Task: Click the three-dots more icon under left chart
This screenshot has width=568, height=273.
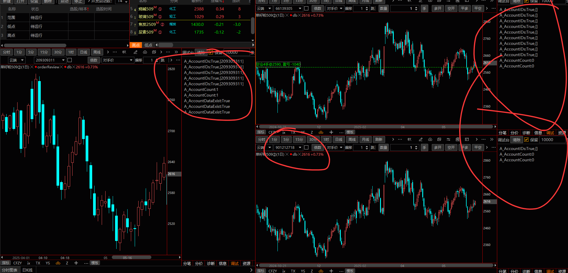Action: point(86,263)
